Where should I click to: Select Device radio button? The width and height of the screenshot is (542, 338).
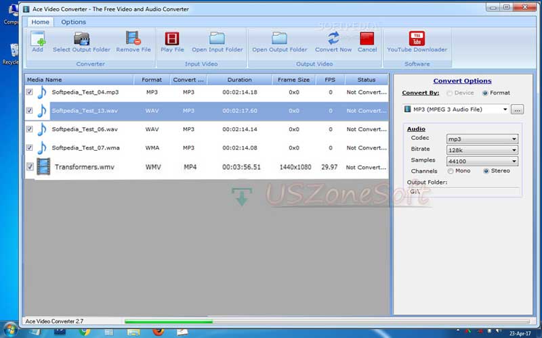(x=449, y=93)
